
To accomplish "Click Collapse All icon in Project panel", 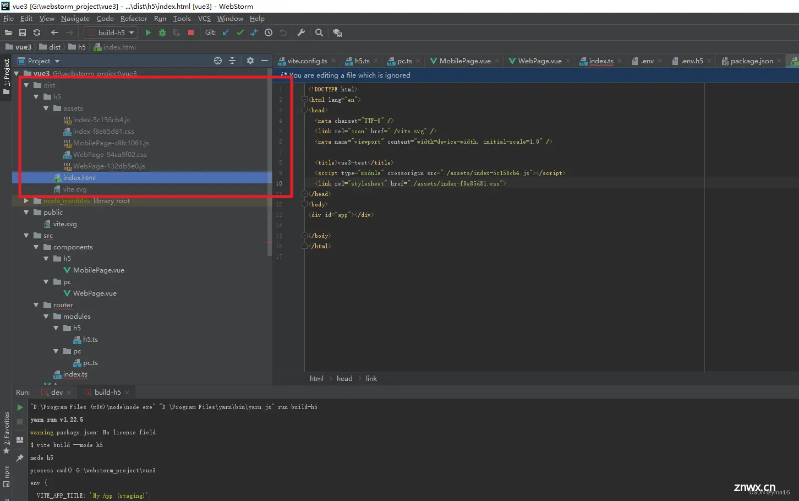I will point(232,61).
